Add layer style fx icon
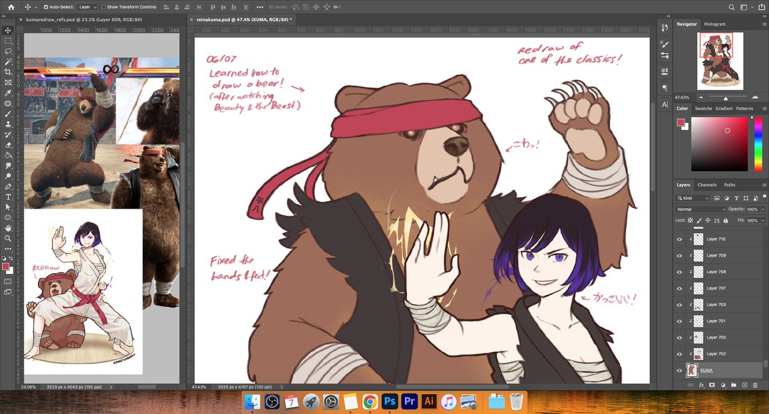Viewport: 769px width, 414px height. coord(701,385)
